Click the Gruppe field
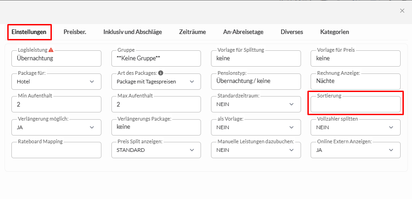The width and height of the screenshot is (412, 199). [x=156, y=58]
